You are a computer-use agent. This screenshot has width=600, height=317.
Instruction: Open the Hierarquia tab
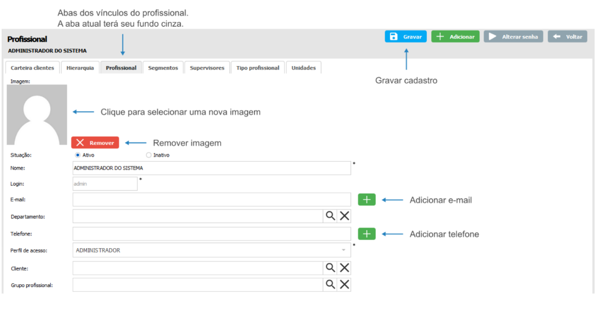80,68
